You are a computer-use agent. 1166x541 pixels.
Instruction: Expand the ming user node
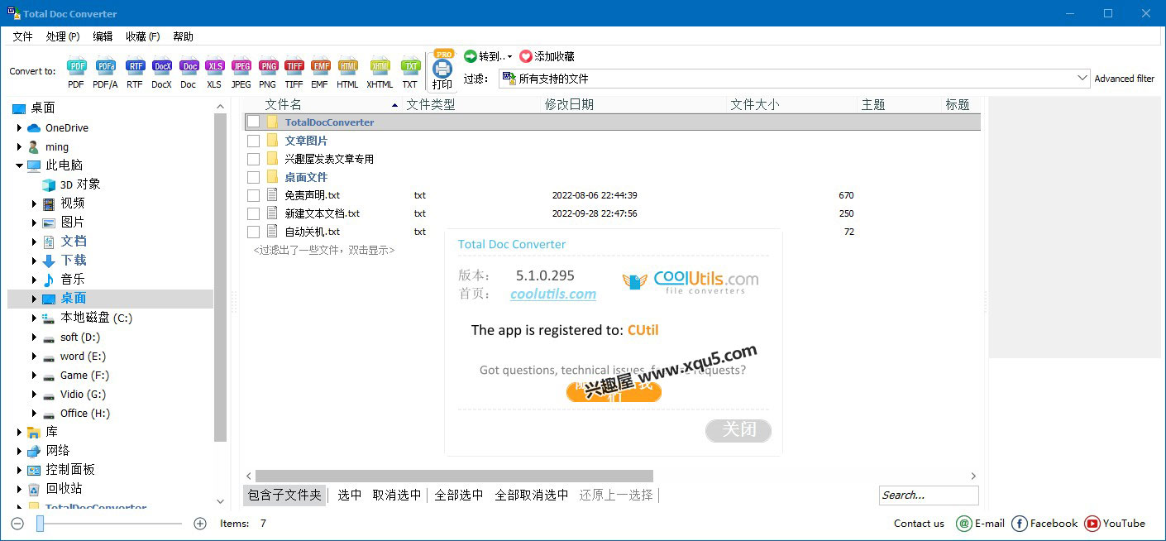point(19,147)
